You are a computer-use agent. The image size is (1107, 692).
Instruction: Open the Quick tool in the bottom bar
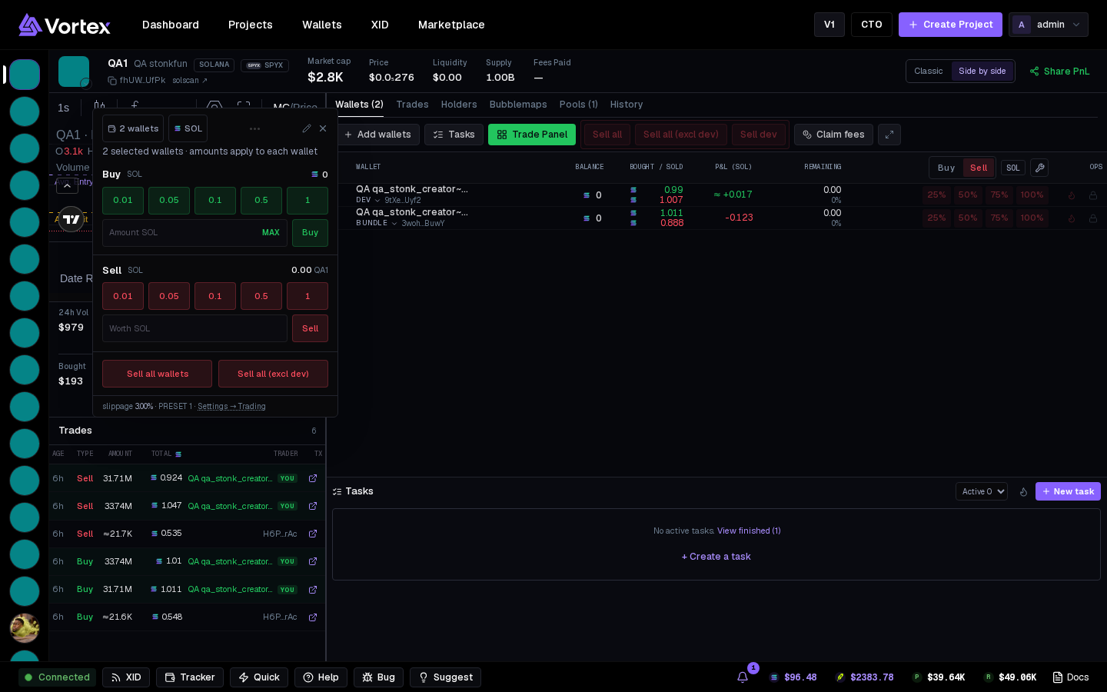pyautogui.click(x=259, y=677)
